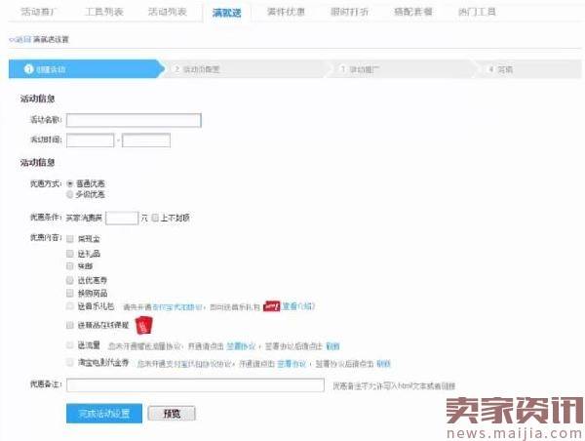Click step 4 完成 in progress bar
This screenshot has height=441, width=585.
[527, 69]
